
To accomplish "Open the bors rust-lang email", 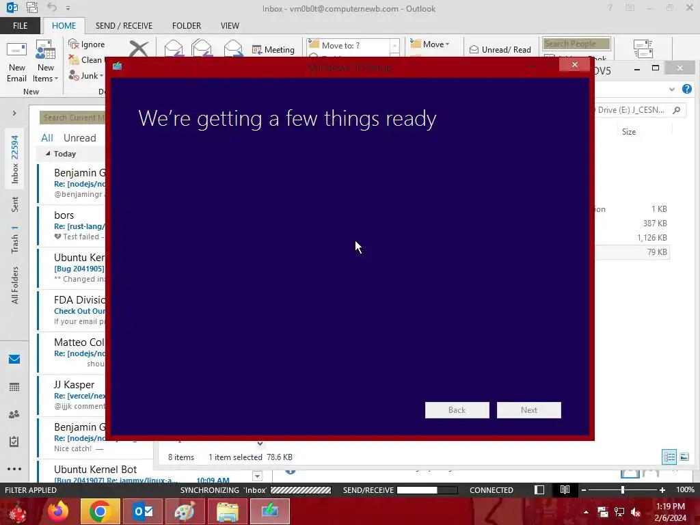I will click(x=72, y=226).
